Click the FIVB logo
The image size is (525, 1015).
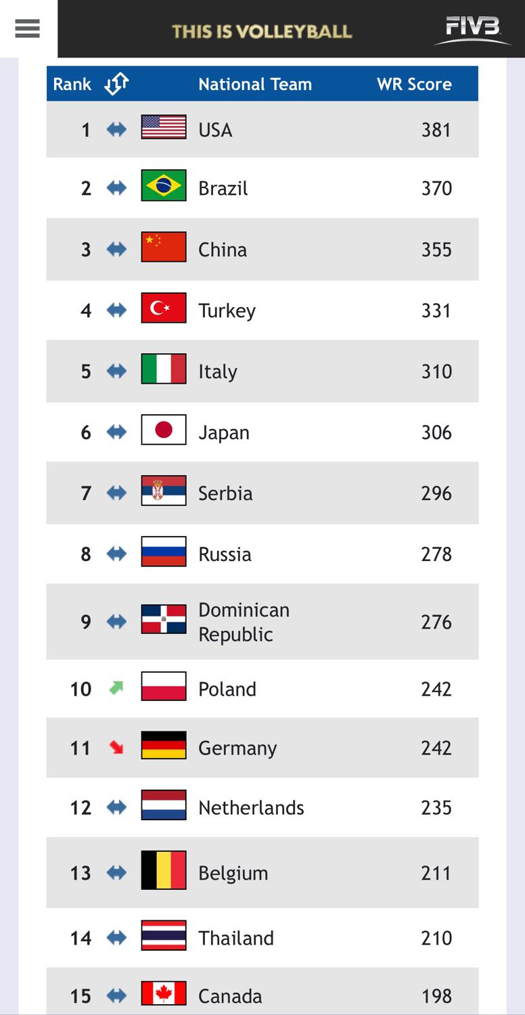coord(472,30)
